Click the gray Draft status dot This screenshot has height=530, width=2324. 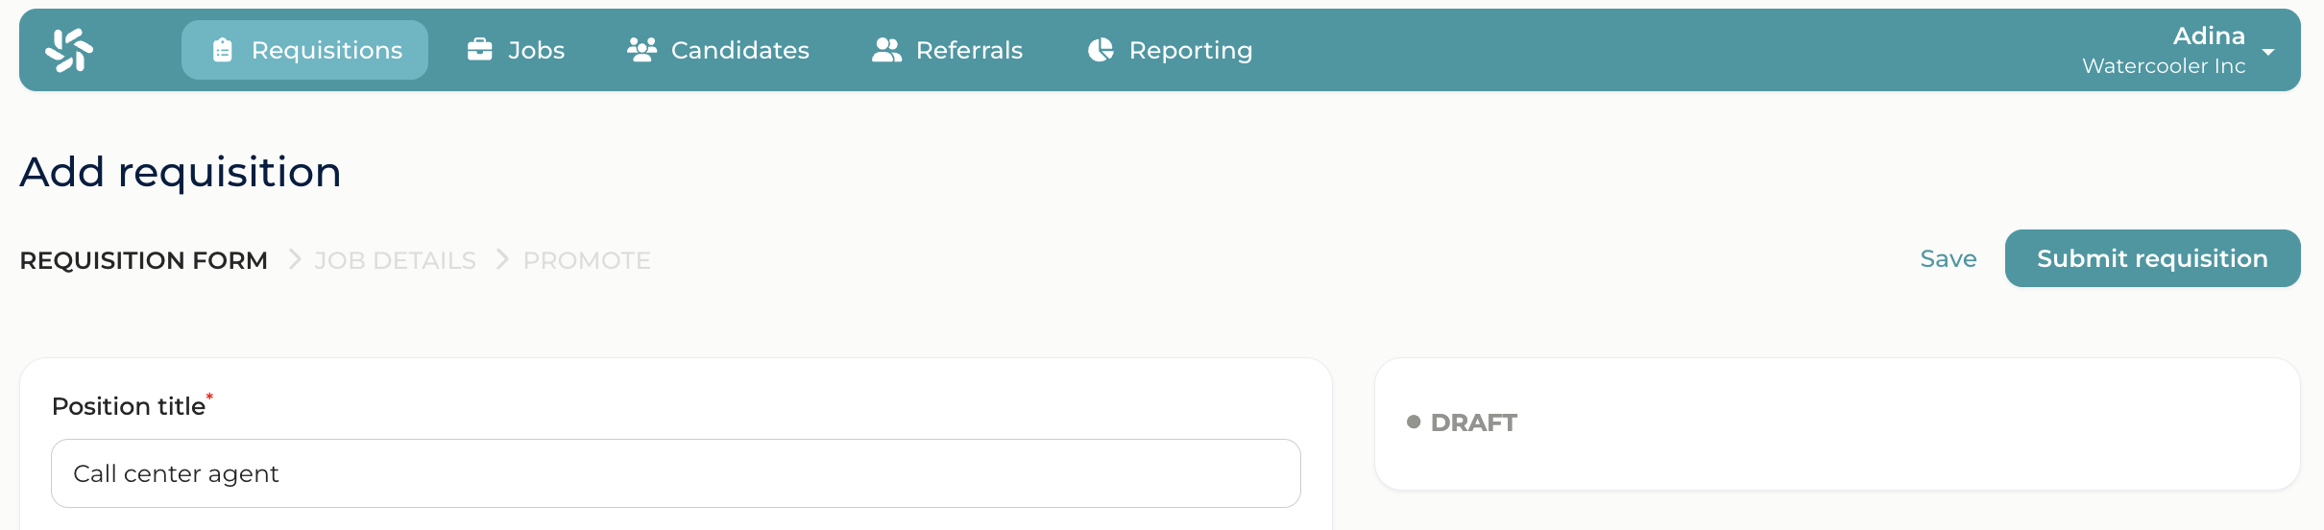click(1414, 422)
